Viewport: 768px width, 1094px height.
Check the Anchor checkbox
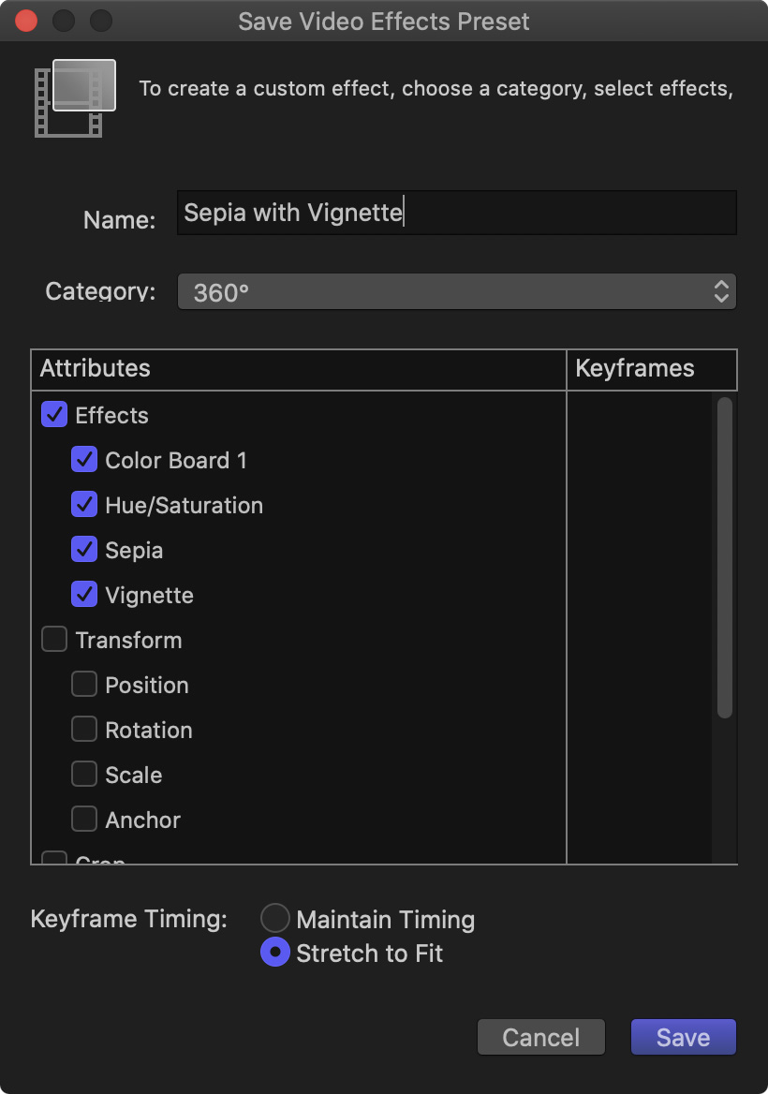(84, 820)
